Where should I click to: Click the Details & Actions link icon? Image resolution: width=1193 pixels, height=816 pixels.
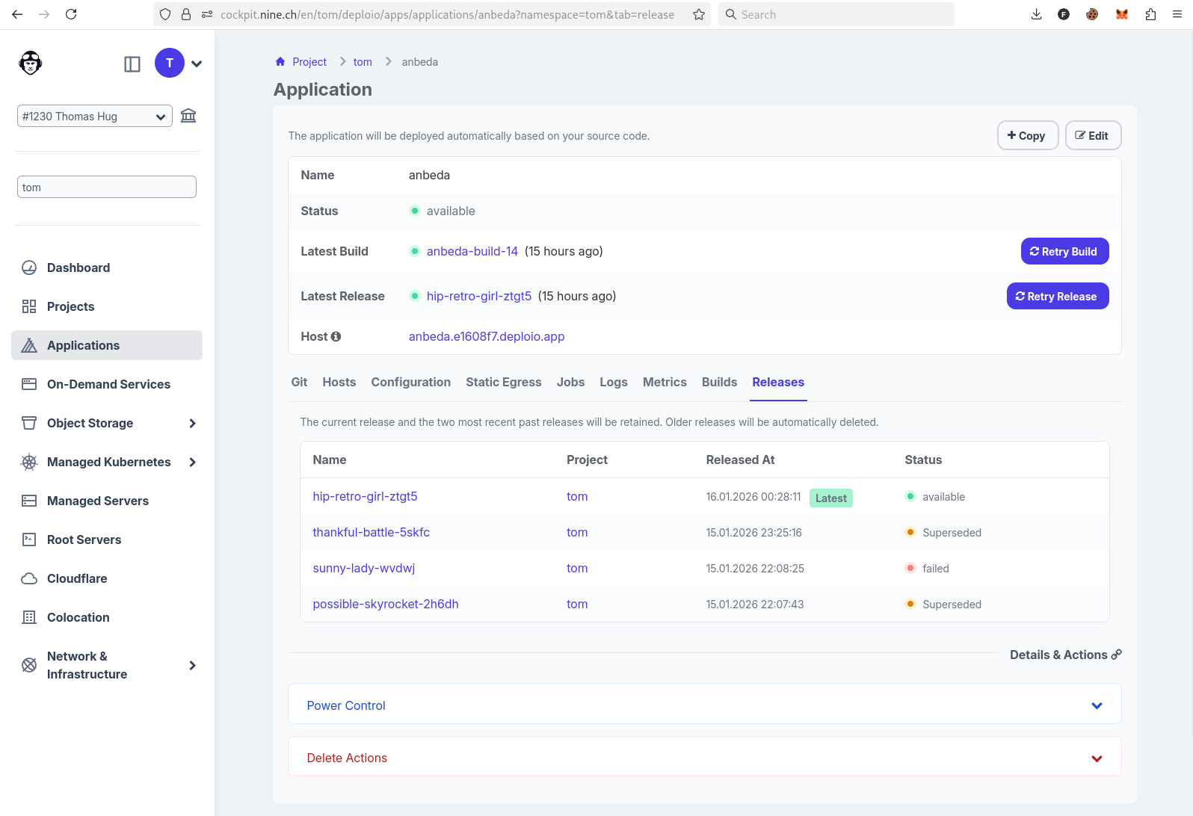tap(1117, 655)
